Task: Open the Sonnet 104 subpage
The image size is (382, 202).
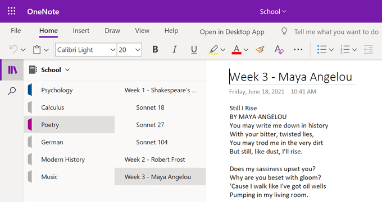Action: 160,142
